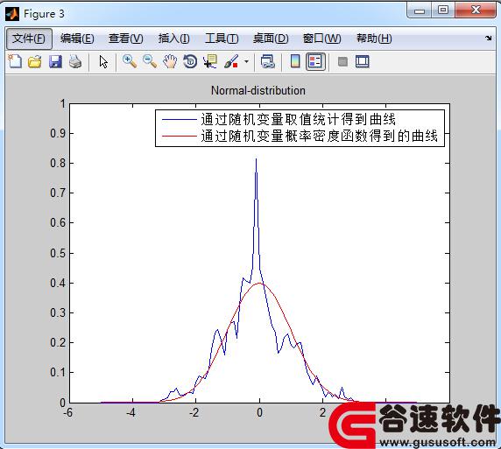Open the 工具(T) menu
The image size is (501, 449).
(x=222, y=39)
